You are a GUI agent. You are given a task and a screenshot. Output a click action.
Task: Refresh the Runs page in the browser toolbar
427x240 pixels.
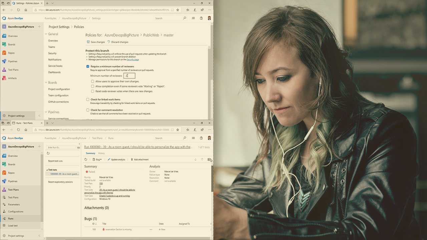pos(18,130)
